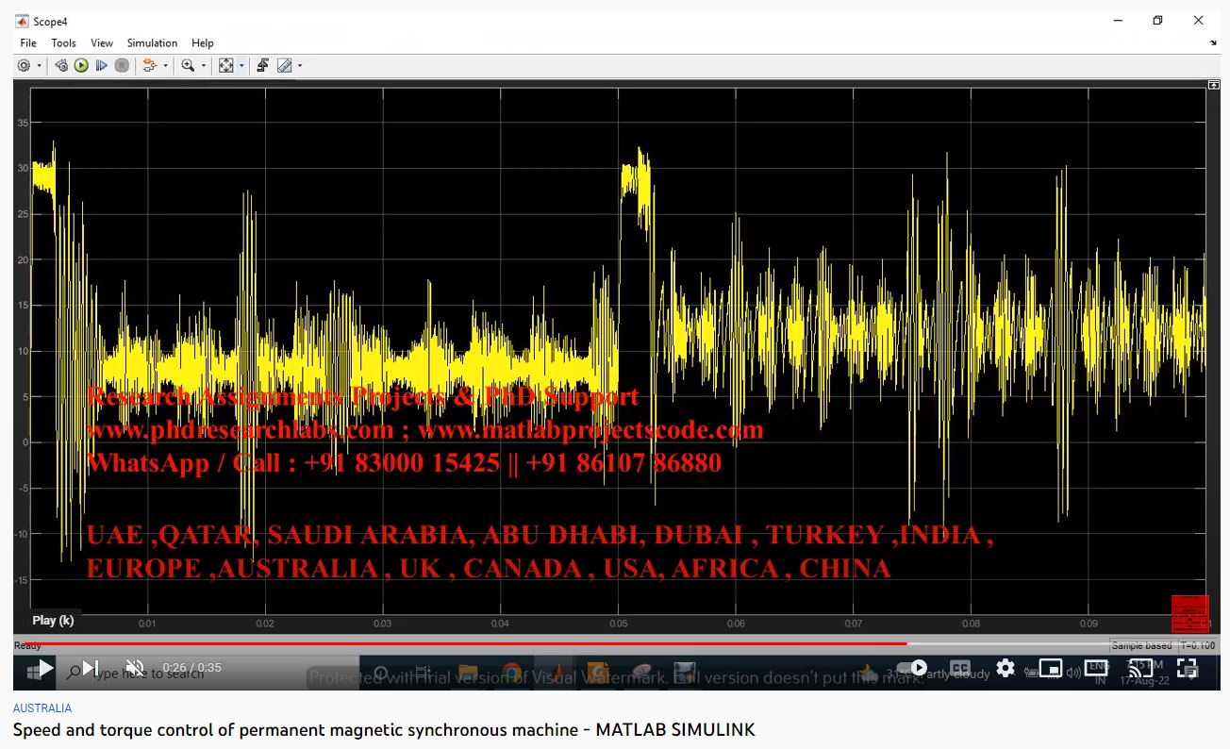The height and width of the screenshot is (749, 1230).
Task: Select the Zoom magnifier tool
Action: pyautogui.click(x=188, y=66)
